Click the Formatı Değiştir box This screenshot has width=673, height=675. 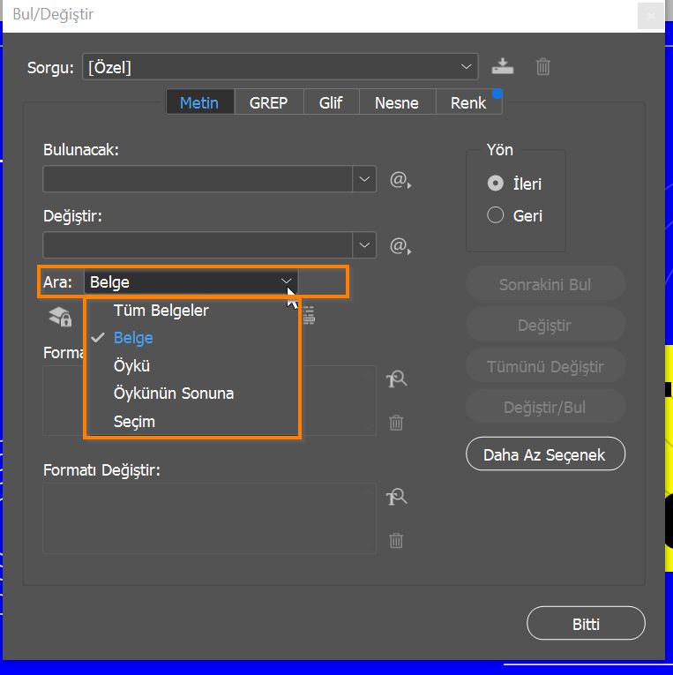[210, 518]
